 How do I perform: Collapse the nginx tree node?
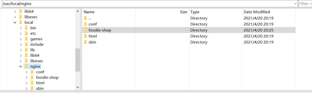pos(21,66)
